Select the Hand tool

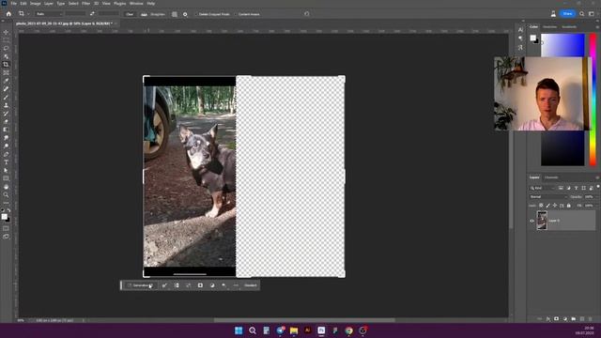coord(6,187)
